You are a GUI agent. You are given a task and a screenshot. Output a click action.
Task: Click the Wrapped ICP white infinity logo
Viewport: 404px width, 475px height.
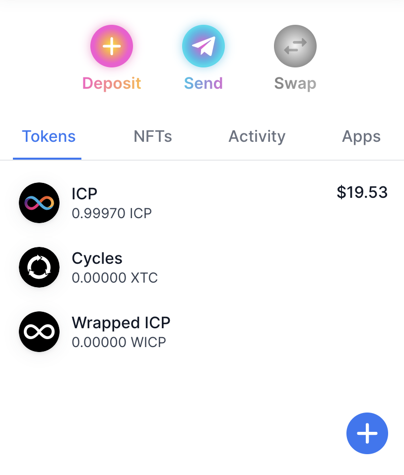click(x=39, y=332)
